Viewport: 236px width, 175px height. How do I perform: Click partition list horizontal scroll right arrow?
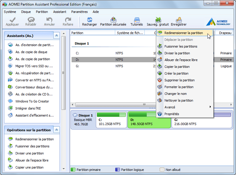[x=231, y=105]
